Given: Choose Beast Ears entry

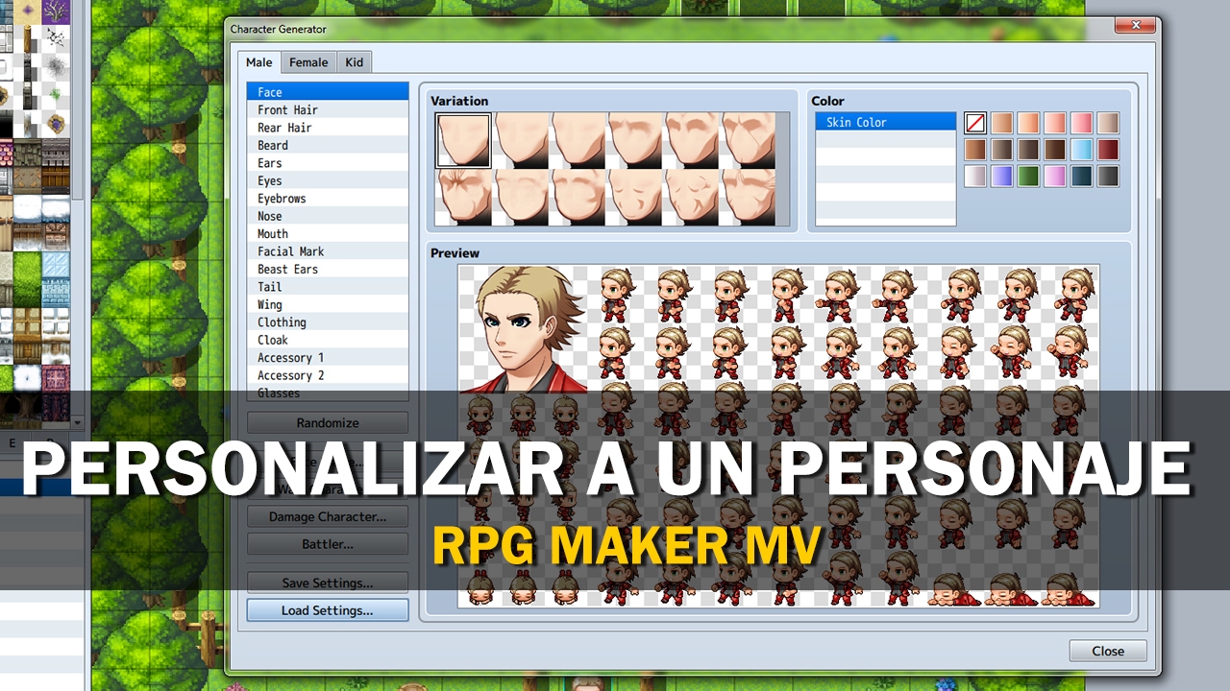Looking at the screenshot, I should point(328,270).
